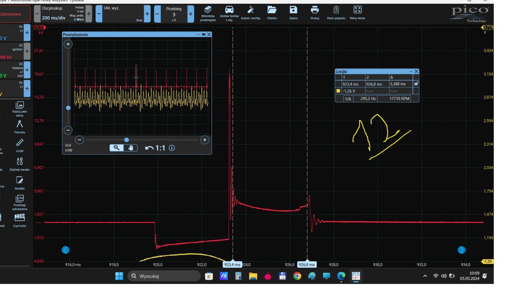Click the 926,8 ms ruler handle
Screen dimensions: 513x289
tap(307, 265)
